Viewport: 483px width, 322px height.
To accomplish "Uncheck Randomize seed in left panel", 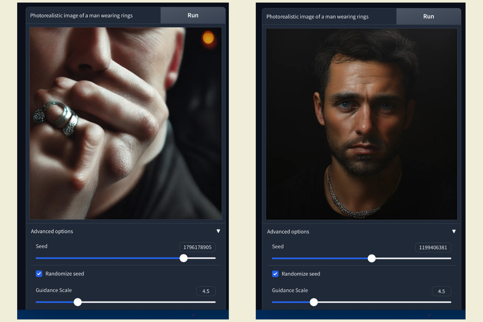I will click(39, 273).
